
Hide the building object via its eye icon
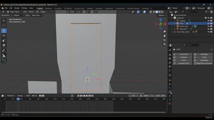(208, 21)
